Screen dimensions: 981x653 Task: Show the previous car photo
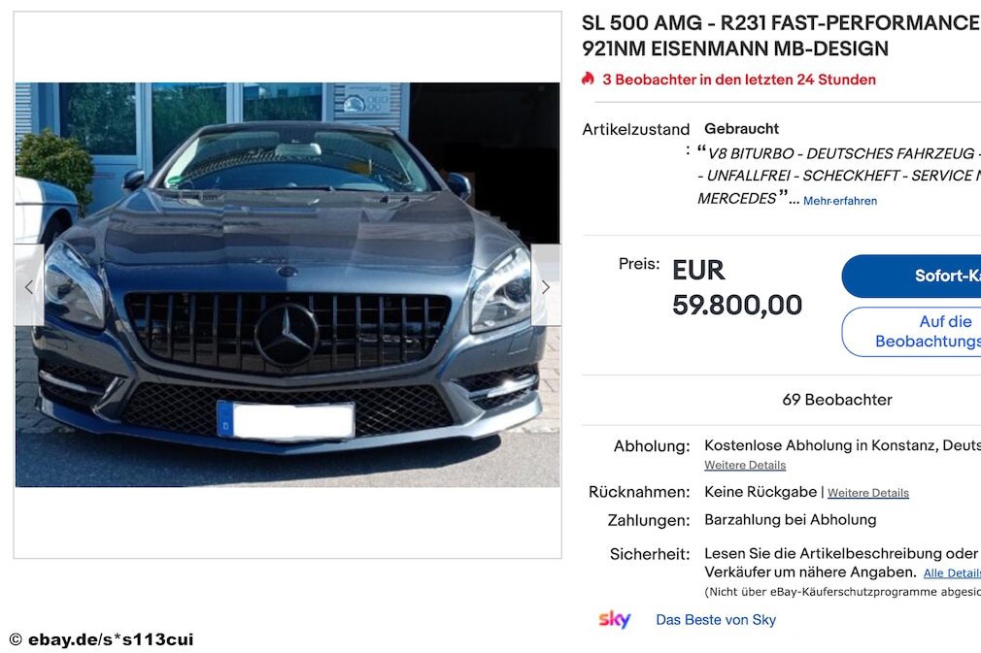(29, 285)
